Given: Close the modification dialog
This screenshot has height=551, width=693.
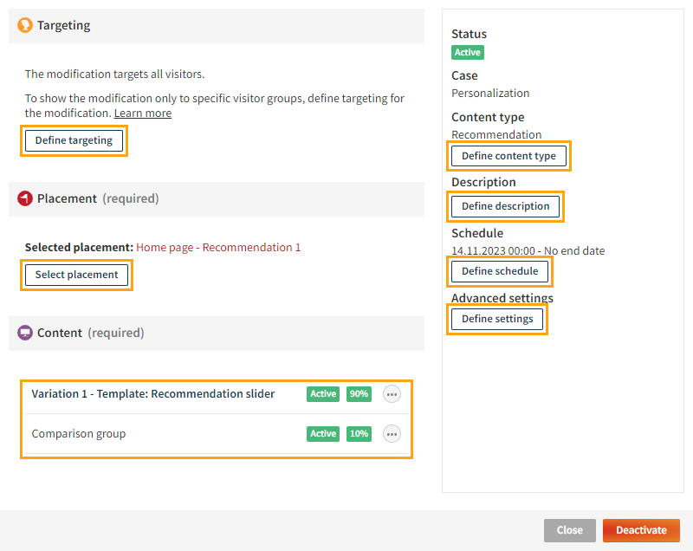Looking at the screenshot, I should coord(569,530).
